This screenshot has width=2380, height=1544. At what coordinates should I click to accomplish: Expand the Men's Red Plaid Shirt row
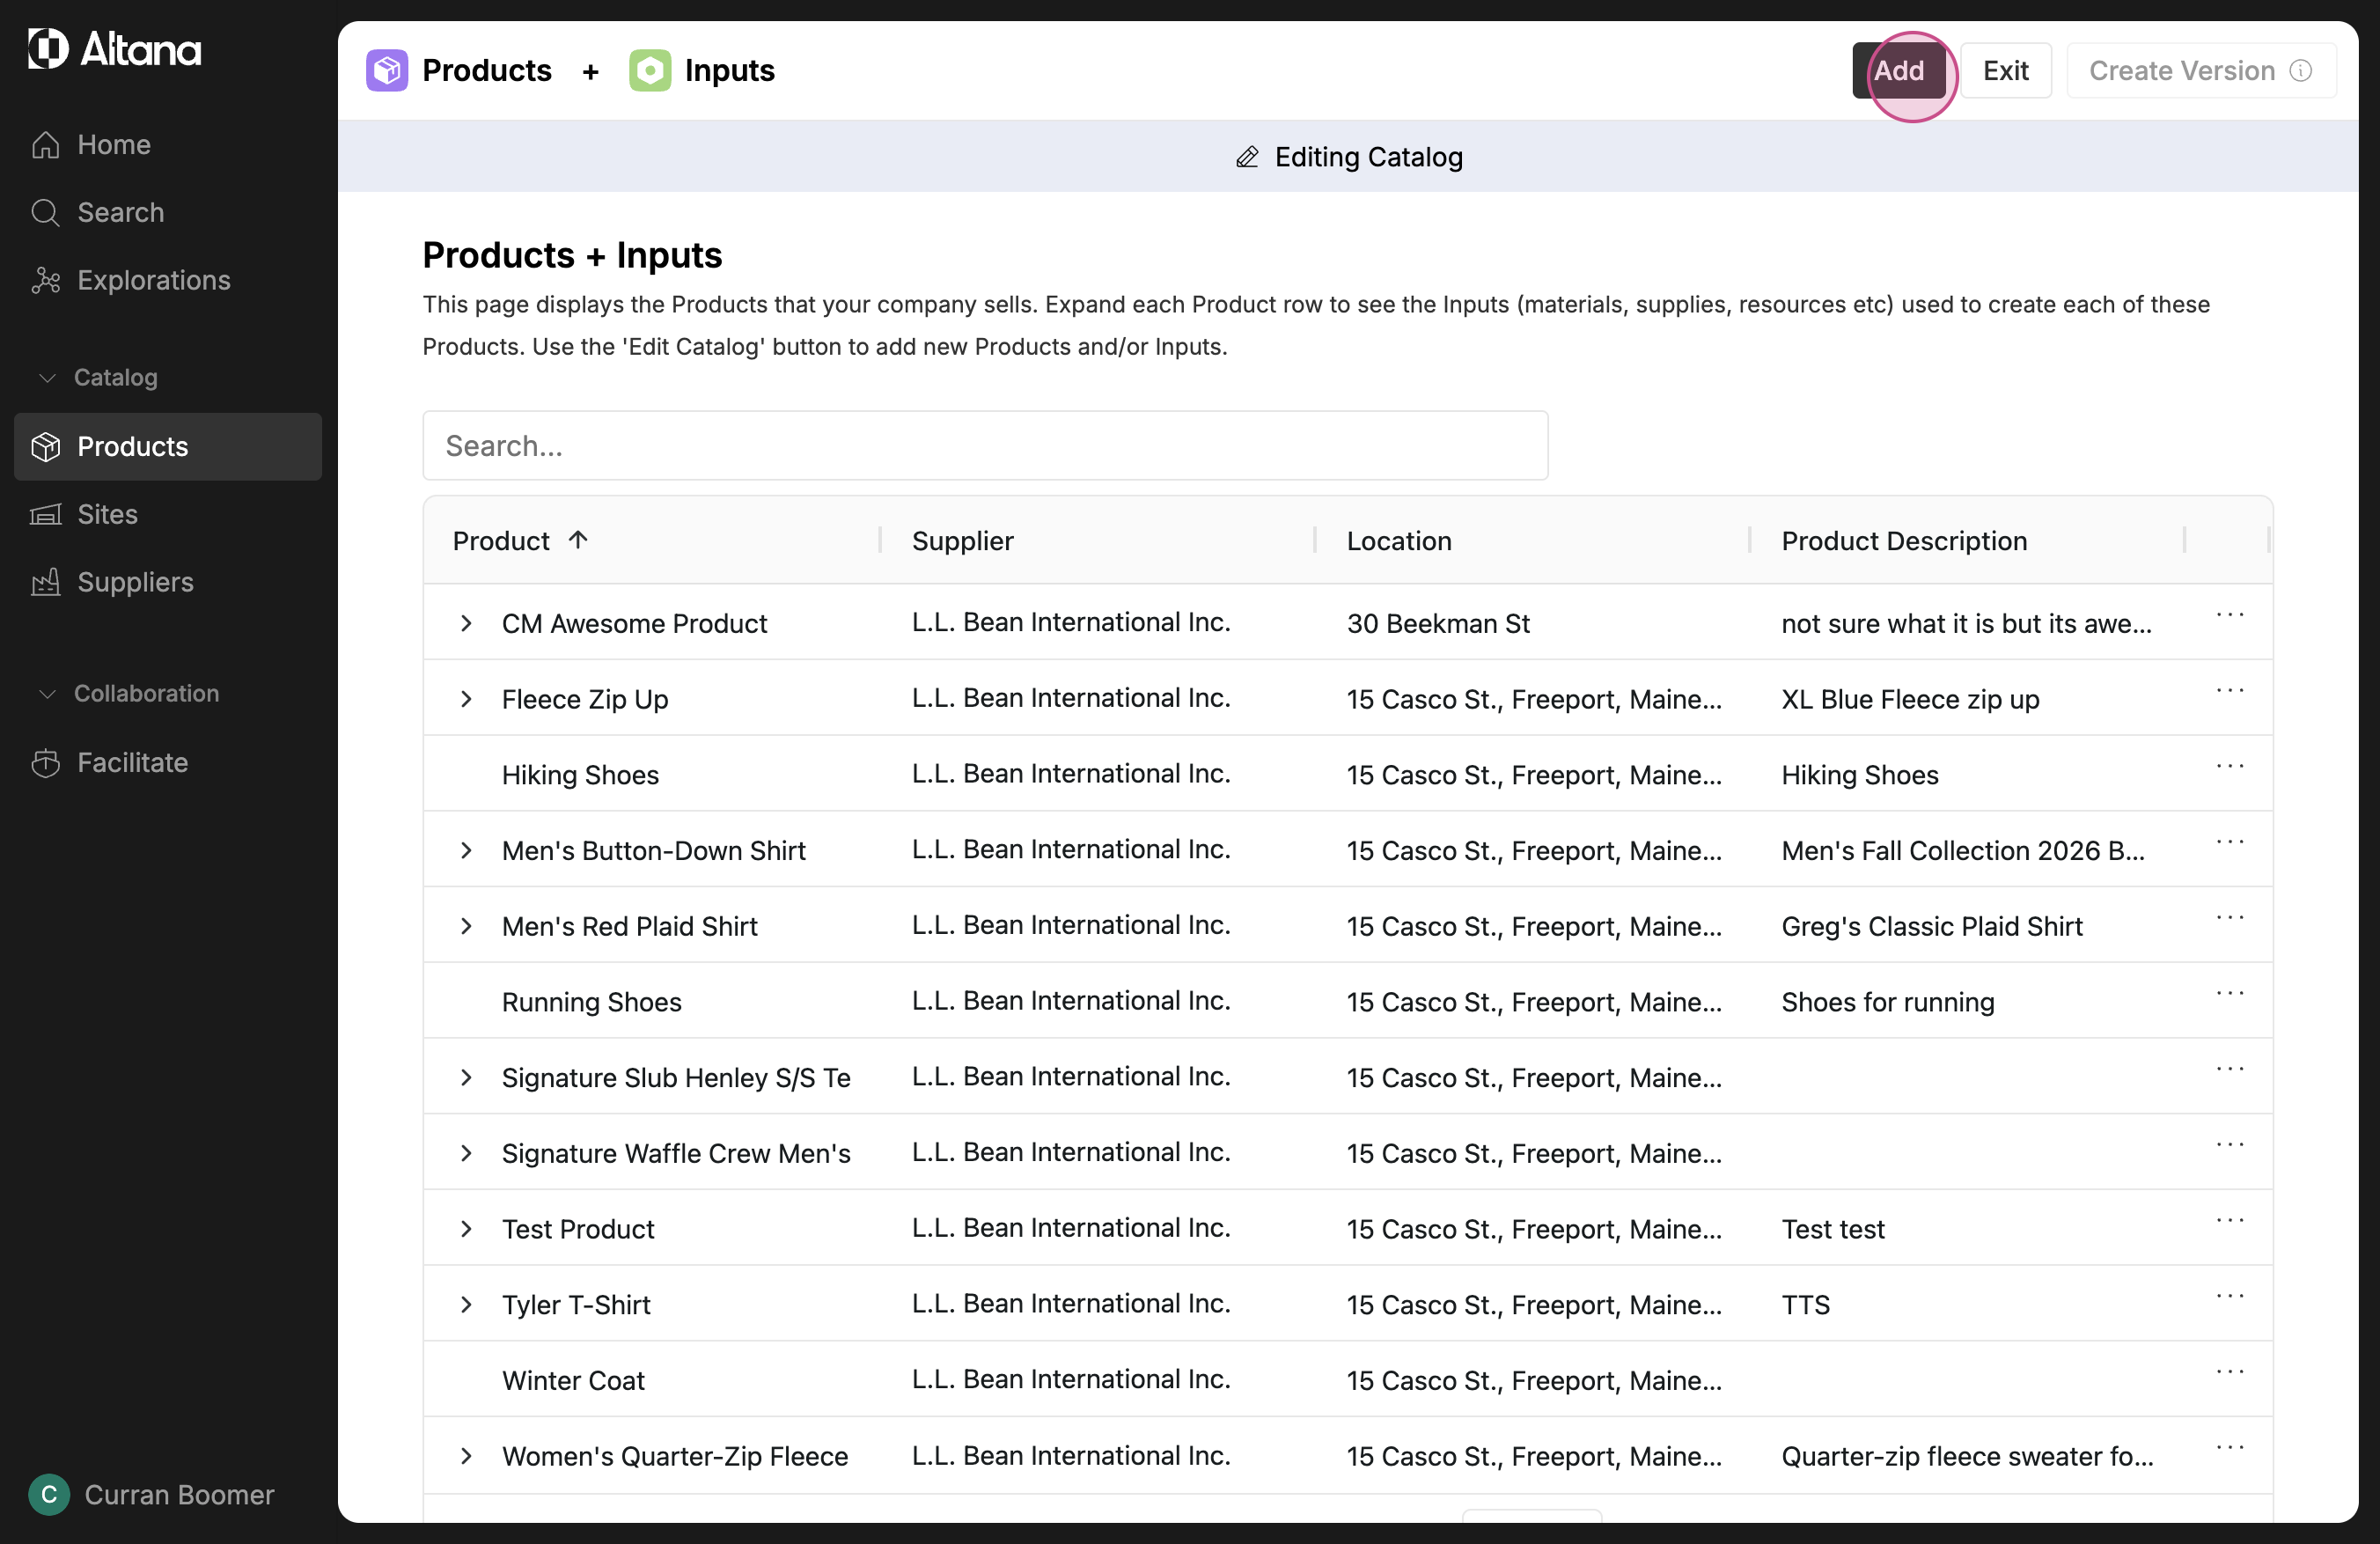[x=466, y=926]
